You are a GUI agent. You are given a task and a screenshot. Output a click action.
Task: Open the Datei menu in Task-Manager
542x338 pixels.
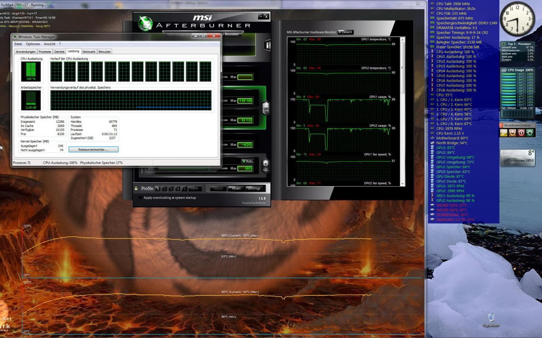point(18,44)
